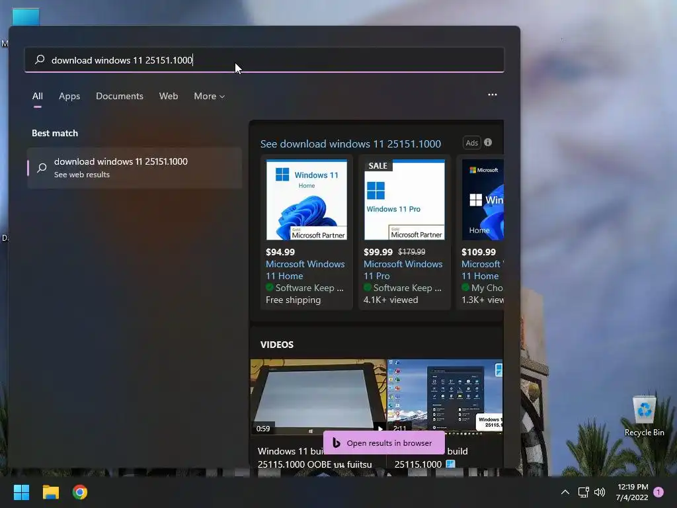677x508 pixels.
Task: Switch to the Apps tab
Action: point(69,97)
